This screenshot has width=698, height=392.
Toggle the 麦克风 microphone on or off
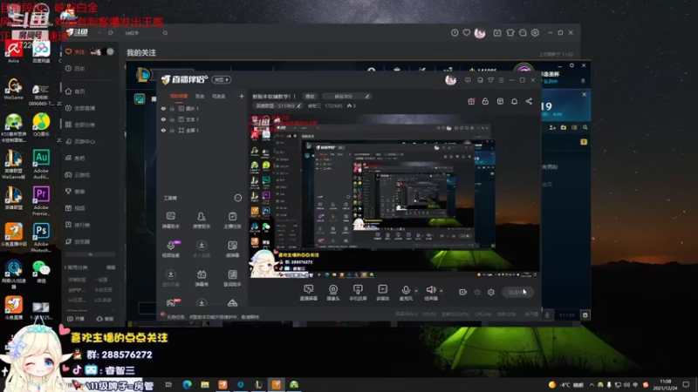406,293
